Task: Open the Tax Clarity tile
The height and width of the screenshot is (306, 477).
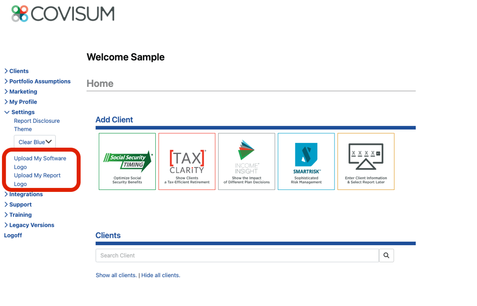Action: click(186, 161)
